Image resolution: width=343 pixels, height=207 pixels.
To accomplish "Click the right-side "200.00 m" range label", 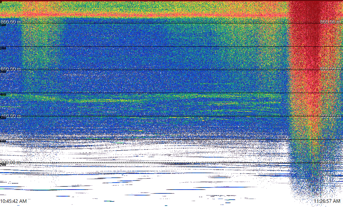I will [x=330, y=162].
